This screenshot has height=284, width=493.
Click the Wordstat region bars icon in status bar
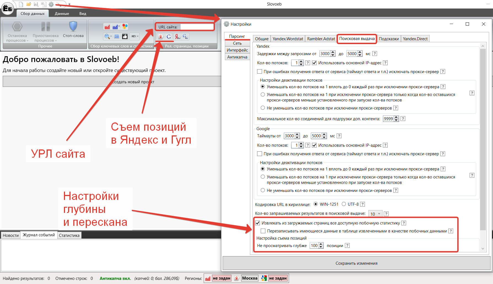coord(208,278)
